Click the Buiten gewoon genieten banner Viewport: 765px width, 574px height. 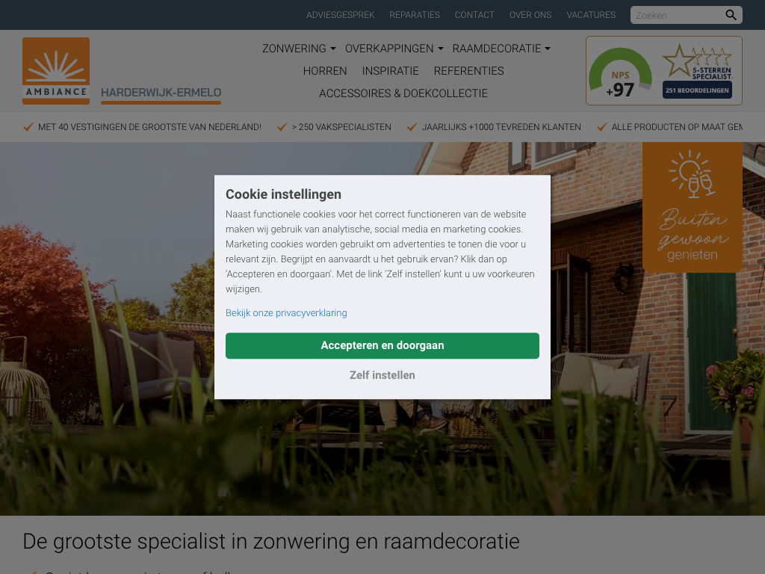[693, 207]
